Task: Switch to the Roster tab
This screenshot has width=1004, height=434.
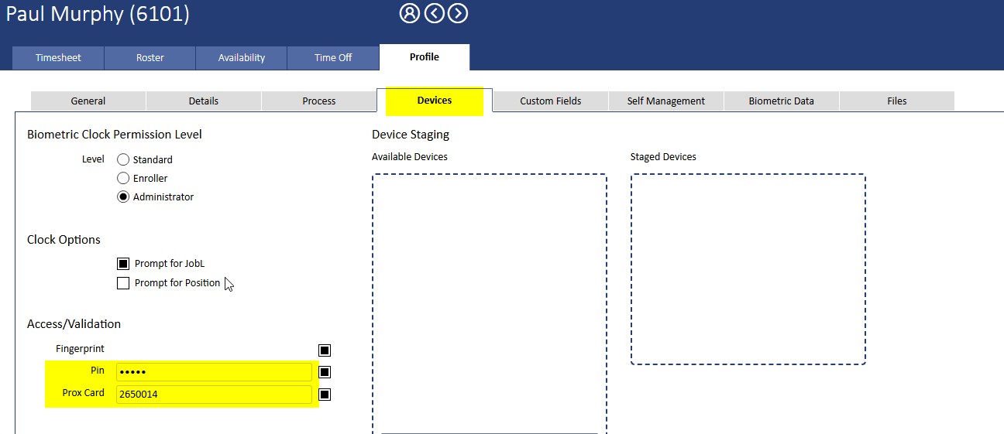Action: (x=150, y=57)
